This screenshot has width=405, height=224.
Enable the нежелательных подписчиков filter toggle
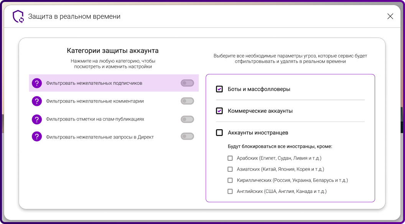[187, 83]
